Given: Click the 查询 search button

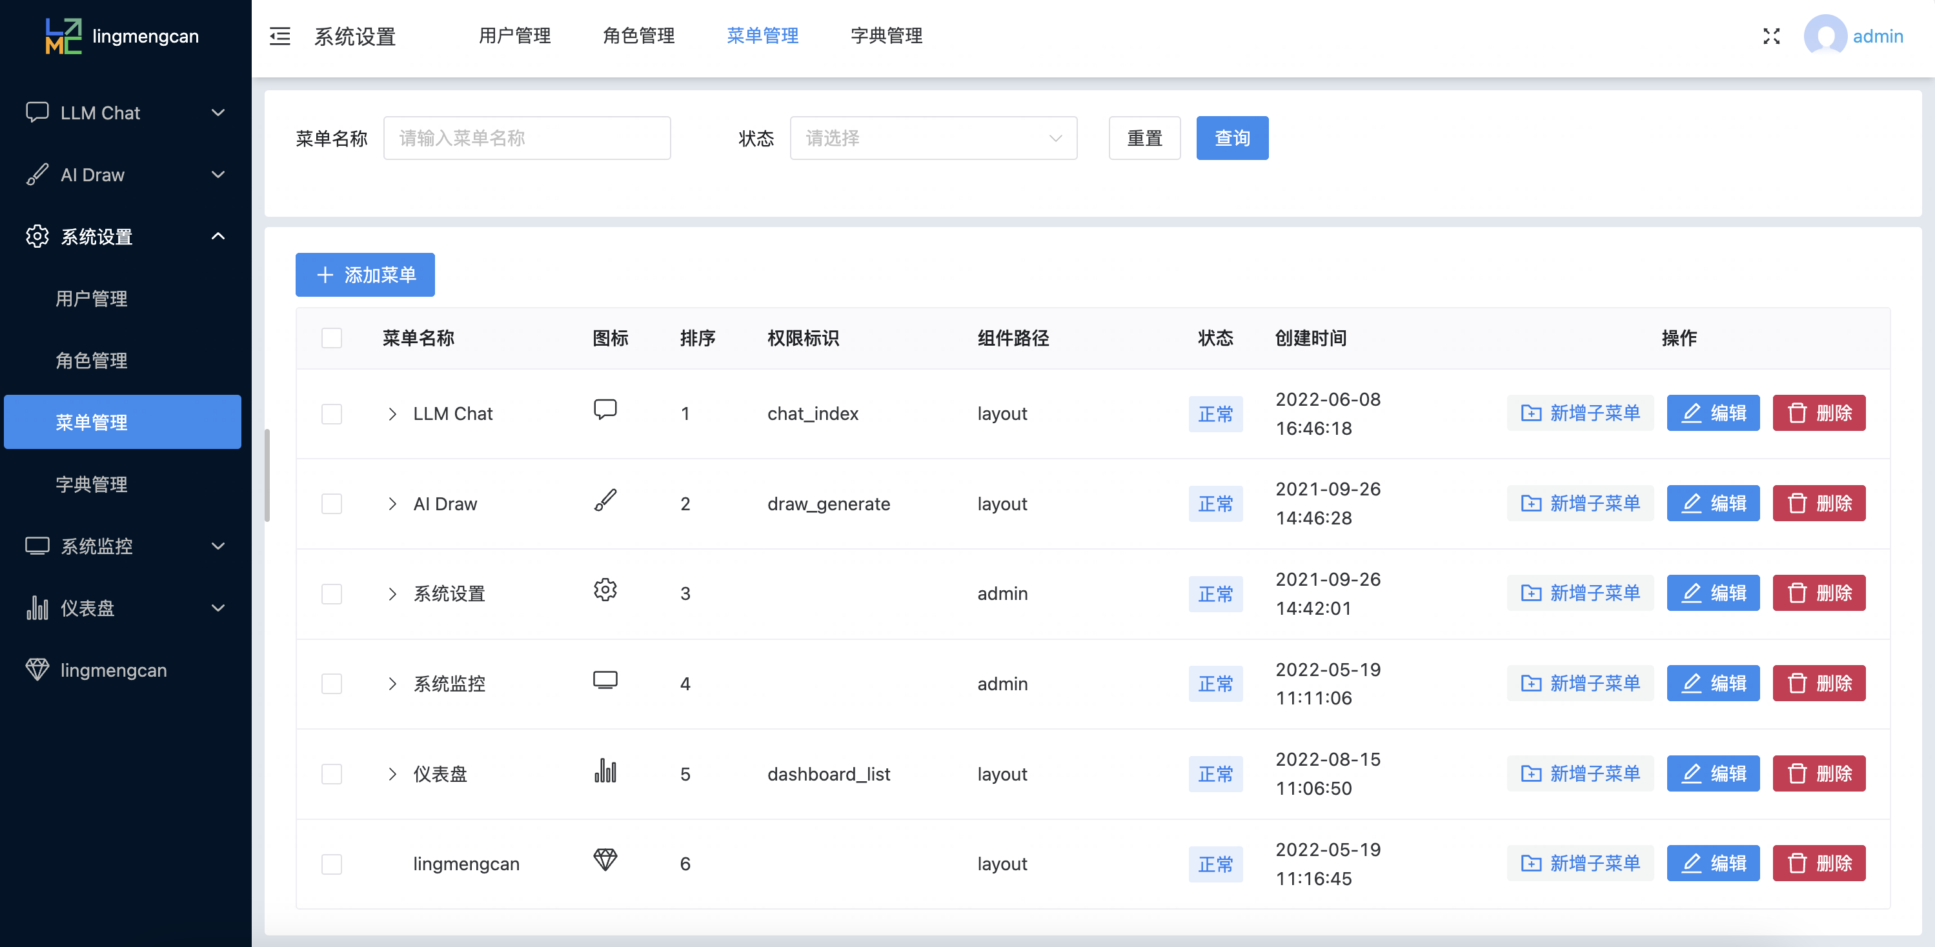Looking at the screenshot, I should [x=1232, y=138].
